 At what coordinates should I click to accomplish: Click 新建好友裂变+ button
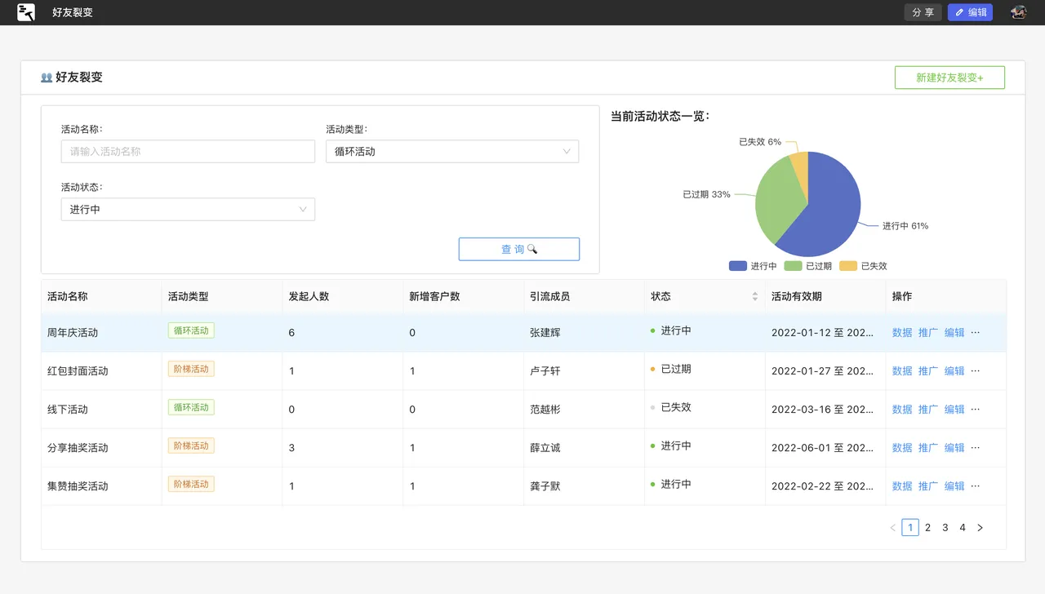(x=949, y=78)
